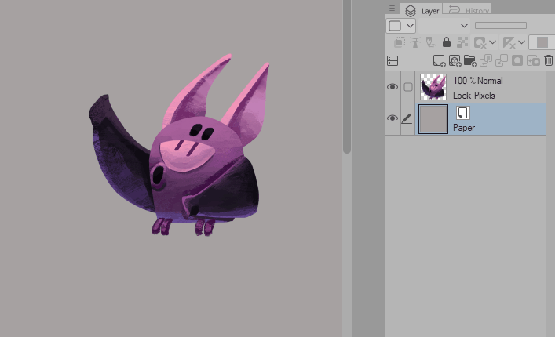Viewport: 555px width, 337px height.
Task: Toggle Set as Reference Layer lighthouse icon
Action: tap(415, 42)
